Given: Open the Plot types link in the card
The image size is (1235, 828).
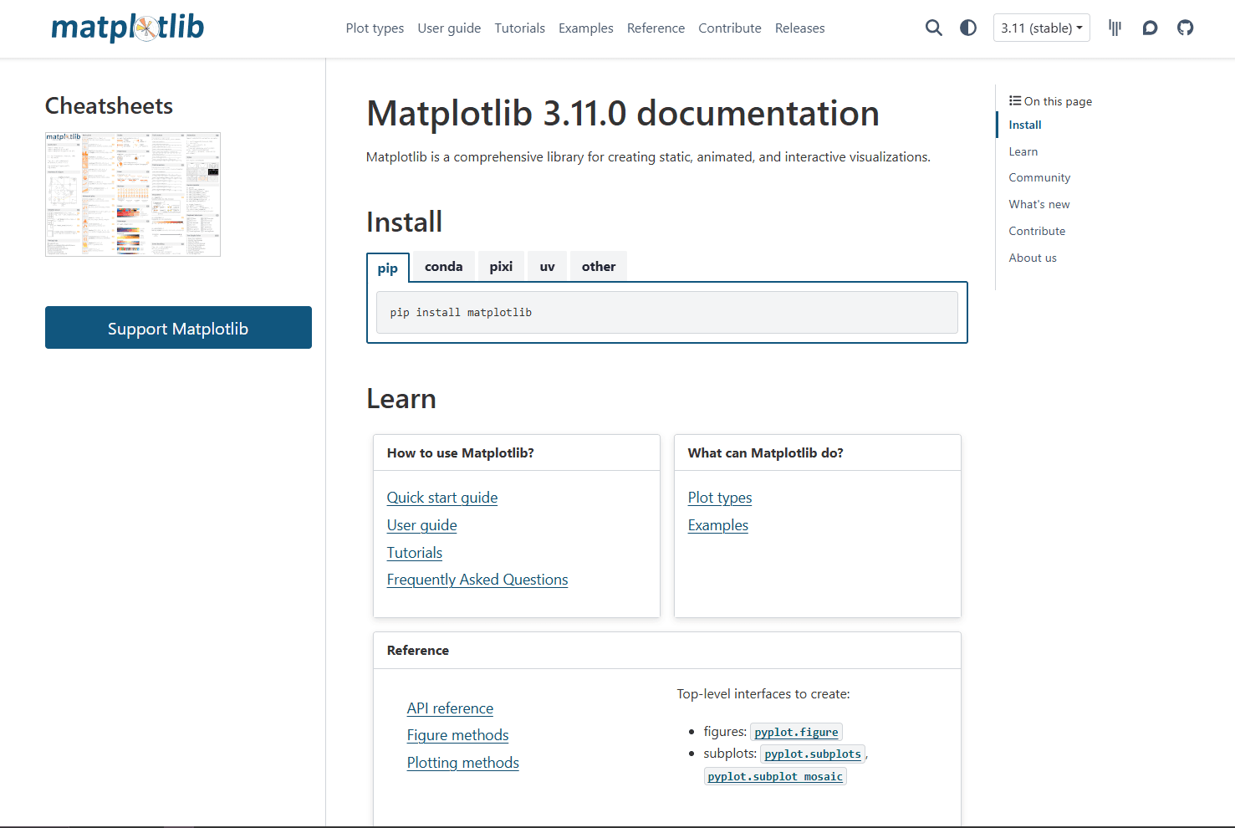Looking at the screenshot, I should tap(720, 498).
